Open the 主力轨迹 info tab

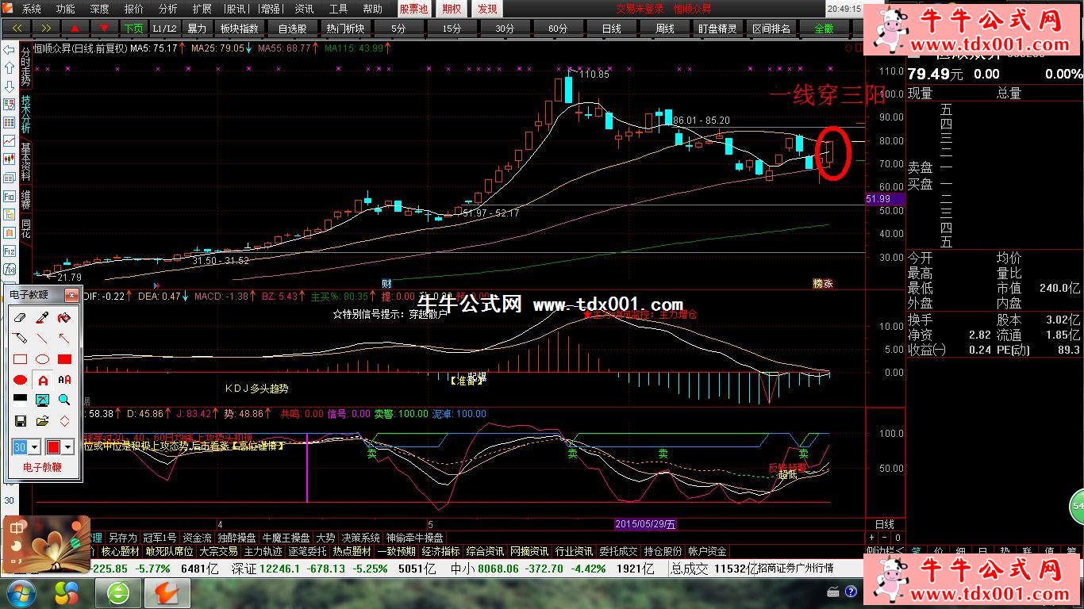[x=263, y=551]
